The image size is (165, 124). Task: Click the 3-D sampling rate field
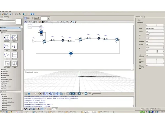pyautogui.click(x=155, y=65)
